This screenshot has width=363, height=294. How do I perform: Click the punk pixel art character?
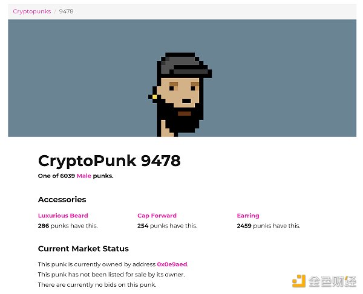click(181, 94)
